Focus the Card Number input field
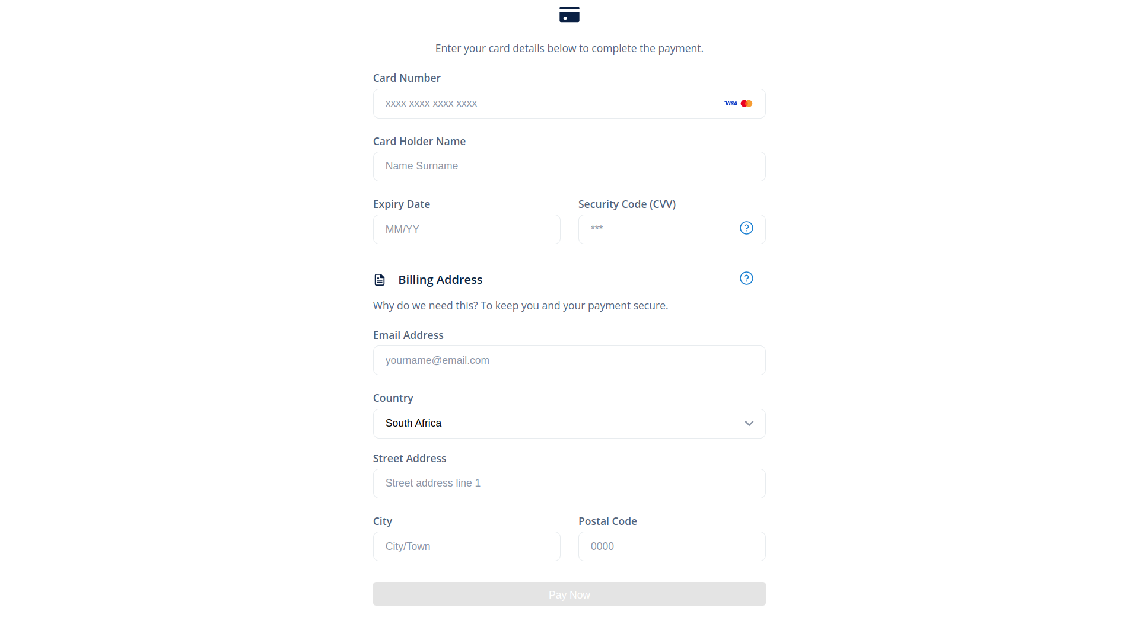The height and width of the screenshot is (640, 1139). coord(546,104)
